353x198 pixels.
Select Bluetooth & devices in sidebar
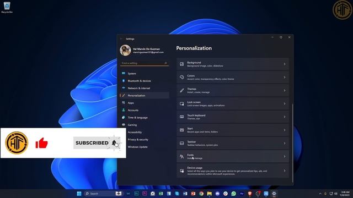click(145, 81)
